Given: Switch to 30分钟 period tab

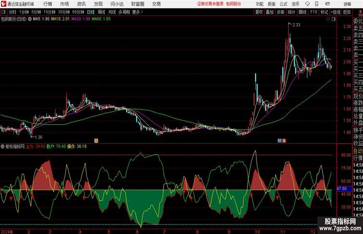Looking at the screenshot, I should tap(64, 12).
